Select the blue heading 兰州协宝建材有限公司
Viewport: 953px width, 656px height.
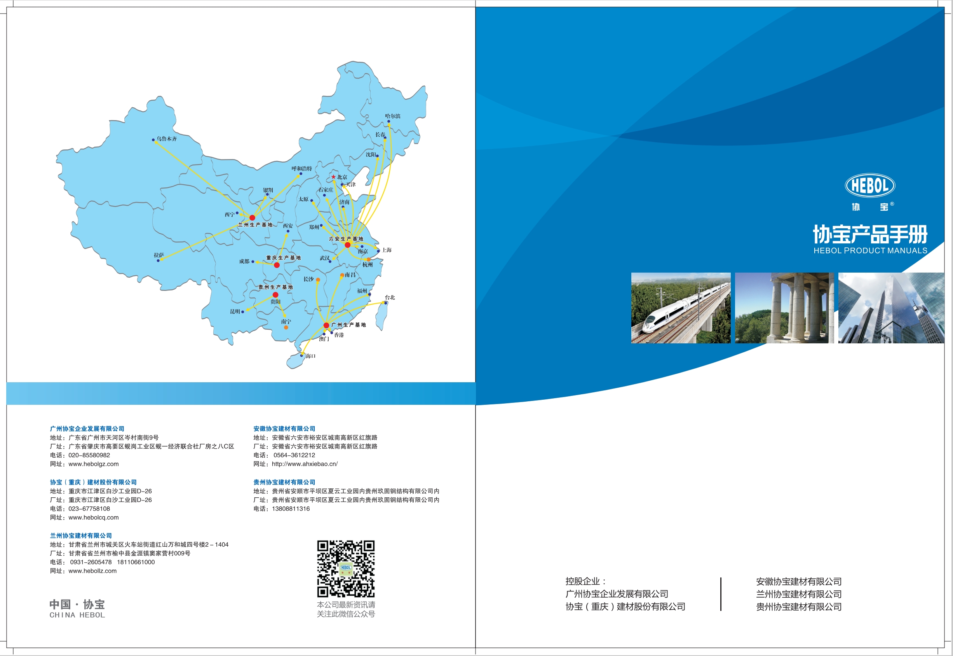click(81, 535)
